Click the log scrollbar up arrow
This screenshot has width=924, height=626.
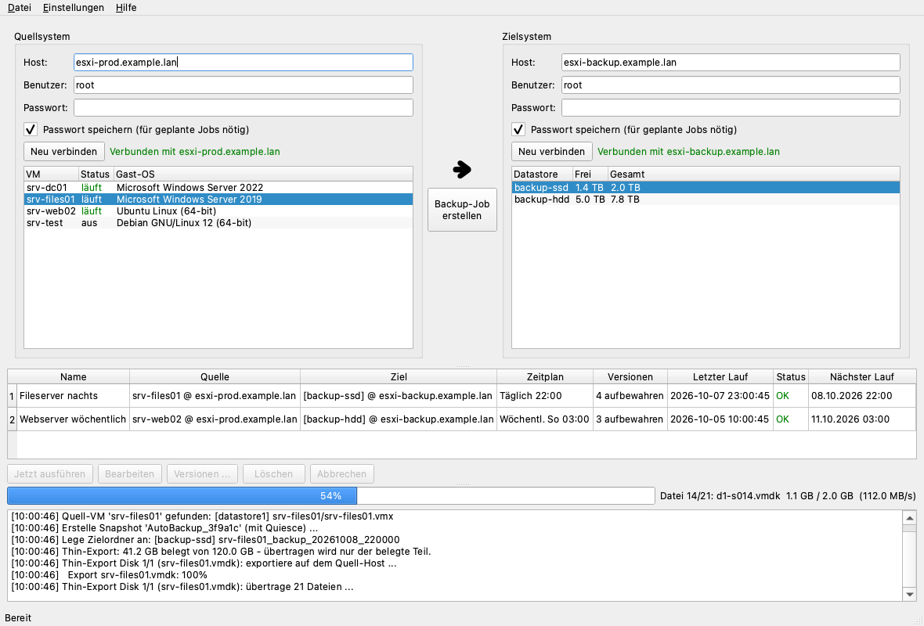coord(909,518)
